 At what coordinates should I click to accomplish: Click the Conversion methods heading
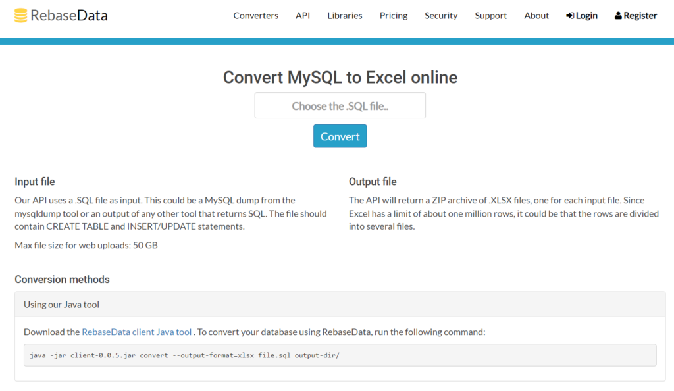coord(62,280)
